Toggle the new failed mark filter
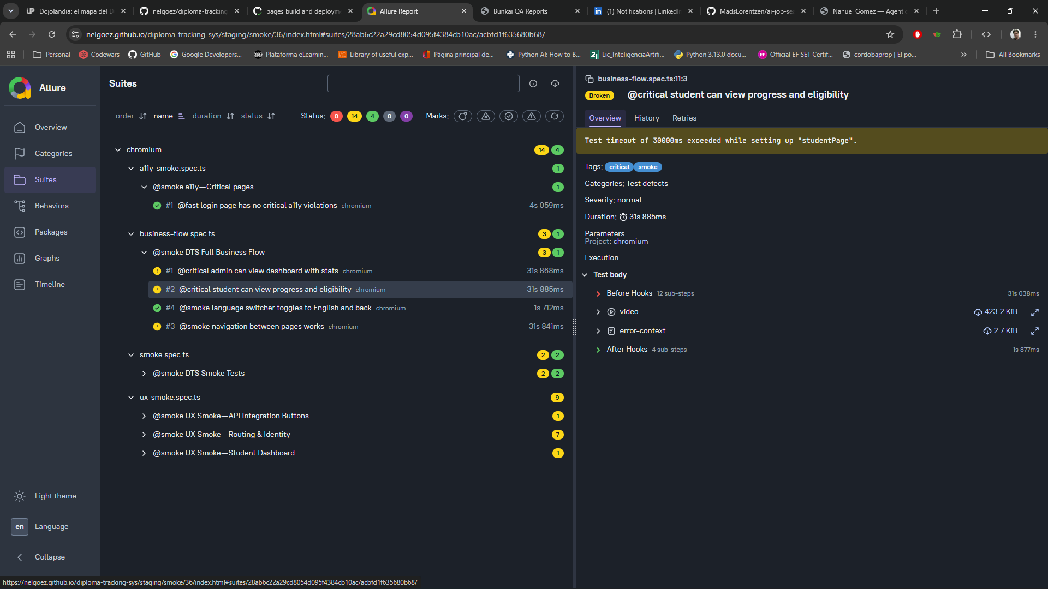 pos(486,116)
